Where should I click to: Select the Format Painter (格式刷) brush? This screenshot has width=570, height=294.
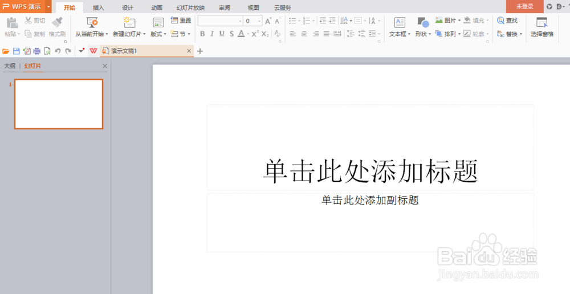coord(57,23)
